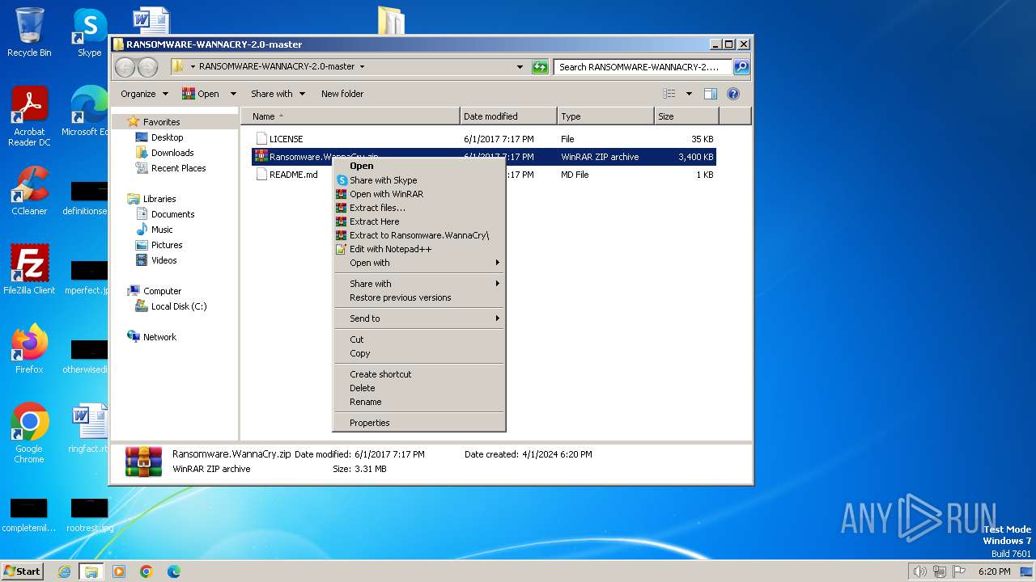
Task: Open Chrome from the taskbar
Action: tap(146, 571)
